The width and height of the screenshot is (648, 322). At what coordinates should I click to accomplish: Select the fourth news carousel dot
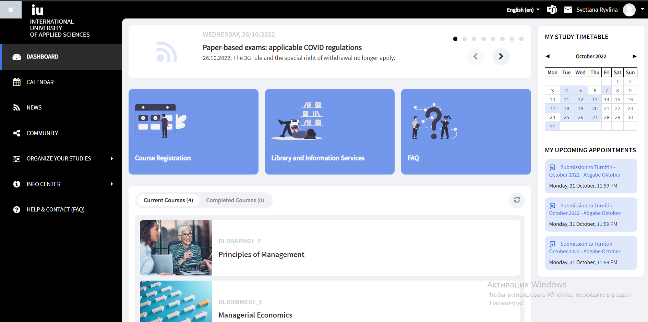[x=483, y=39]
